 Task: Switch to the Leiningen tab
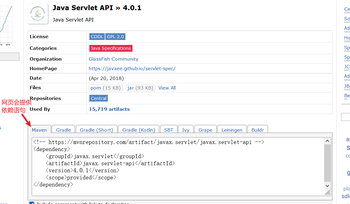pyautogui.click(x=232, y=130)
